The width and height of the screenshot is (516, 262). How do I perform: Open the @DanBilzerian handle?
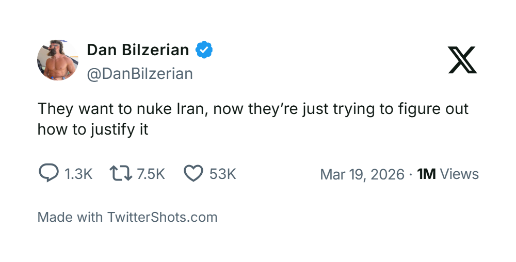click(140, 74)
